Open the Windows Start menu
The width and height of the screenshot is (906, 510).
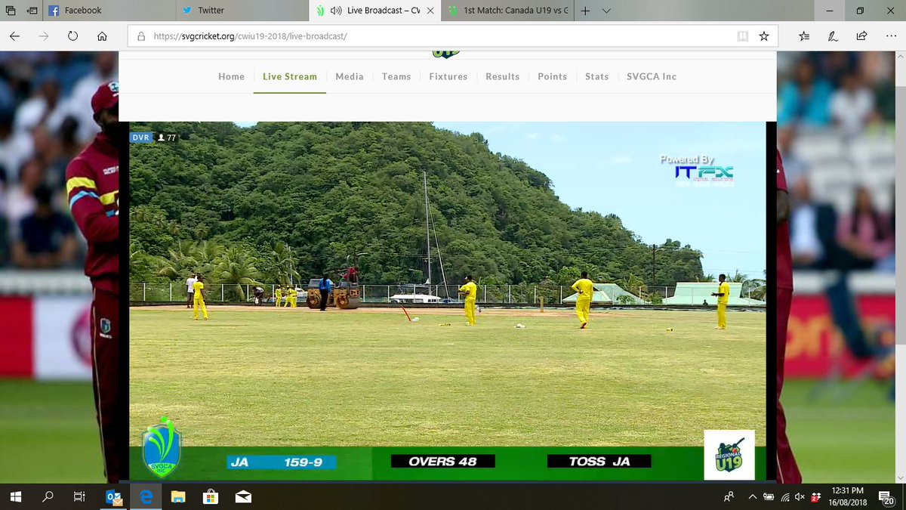coord(15,496)
